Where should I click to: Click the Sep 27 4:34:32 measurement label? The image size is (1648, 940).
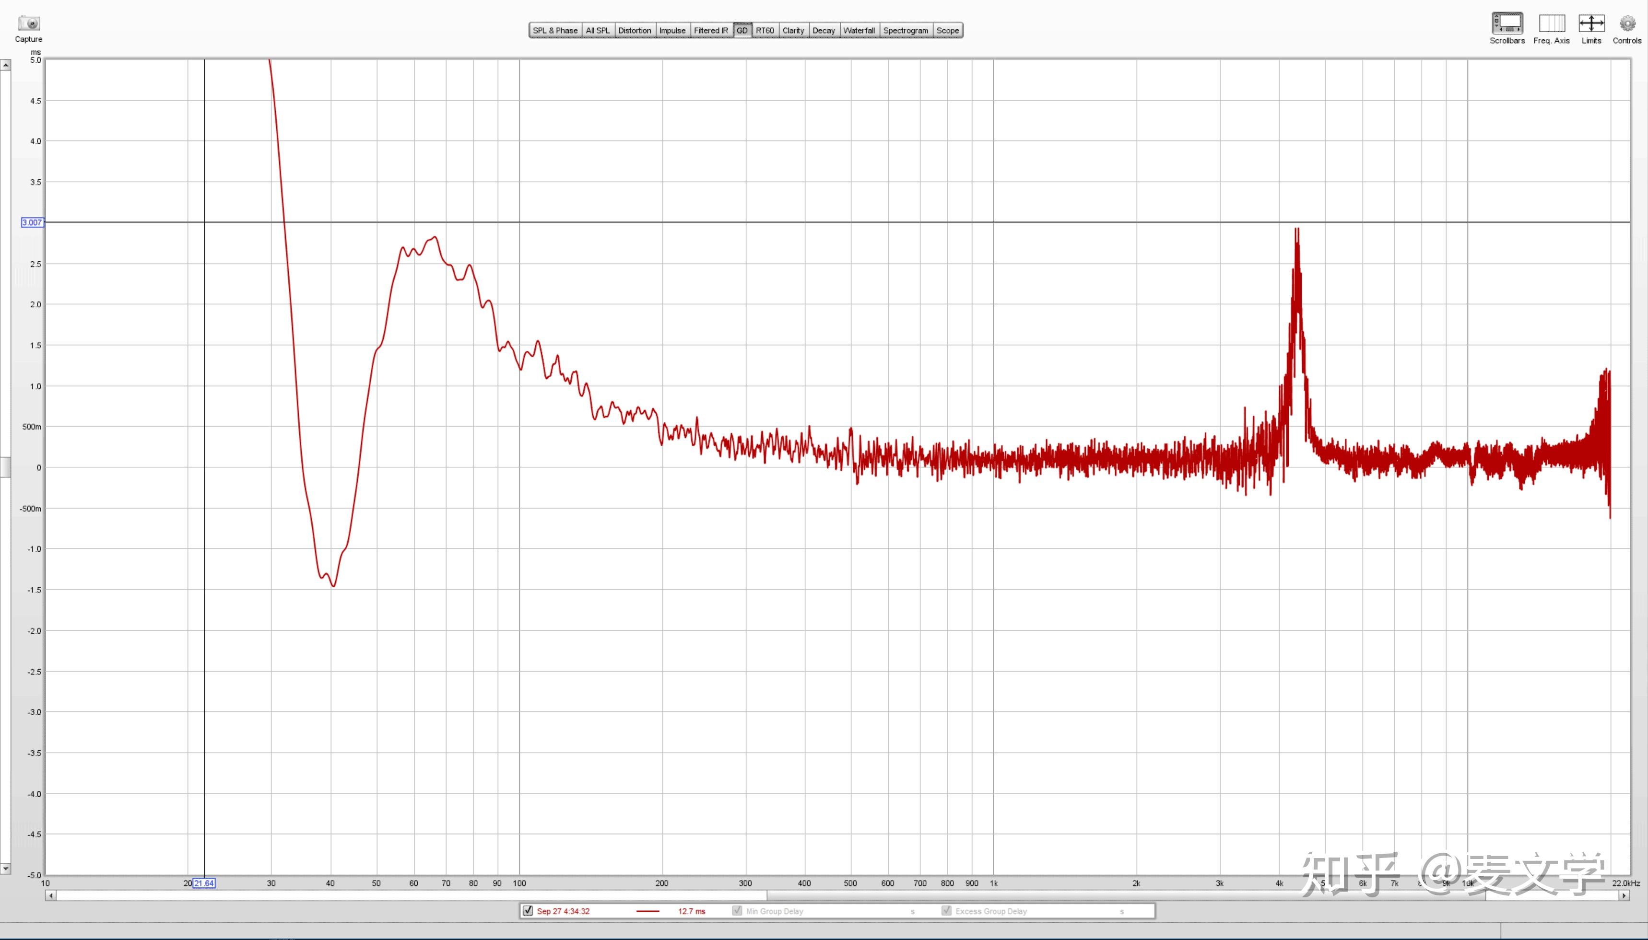pos(563,911)
